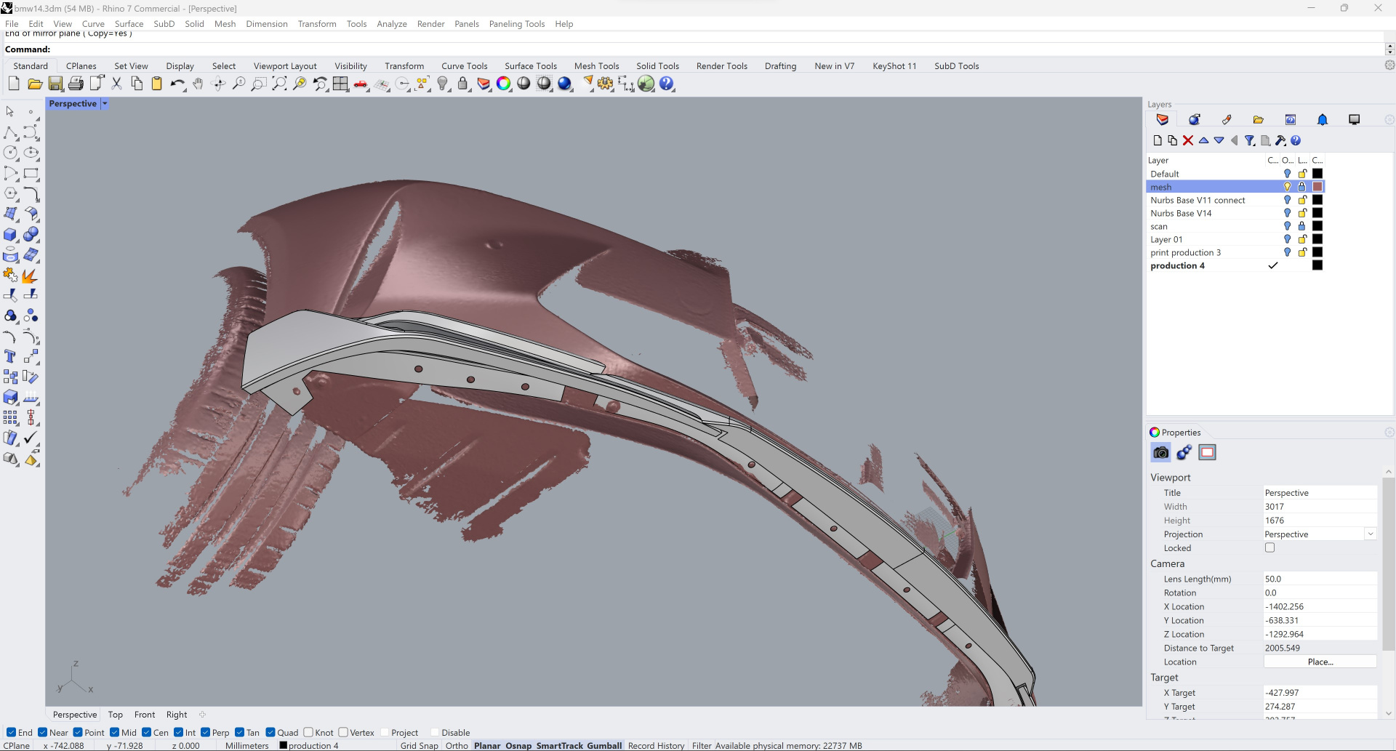The height and width of the screenshot is (751, 1396).
Task: Click the Move layer up arrow icon
Action: [1203, 140]
